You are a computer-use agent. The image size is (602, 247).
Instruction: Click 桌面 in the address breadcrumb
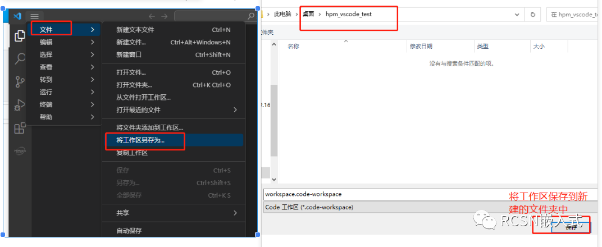308,14
